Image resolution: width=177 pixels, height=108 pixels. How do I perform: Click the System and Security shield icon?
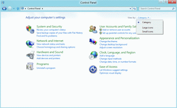tap(30, 29)
